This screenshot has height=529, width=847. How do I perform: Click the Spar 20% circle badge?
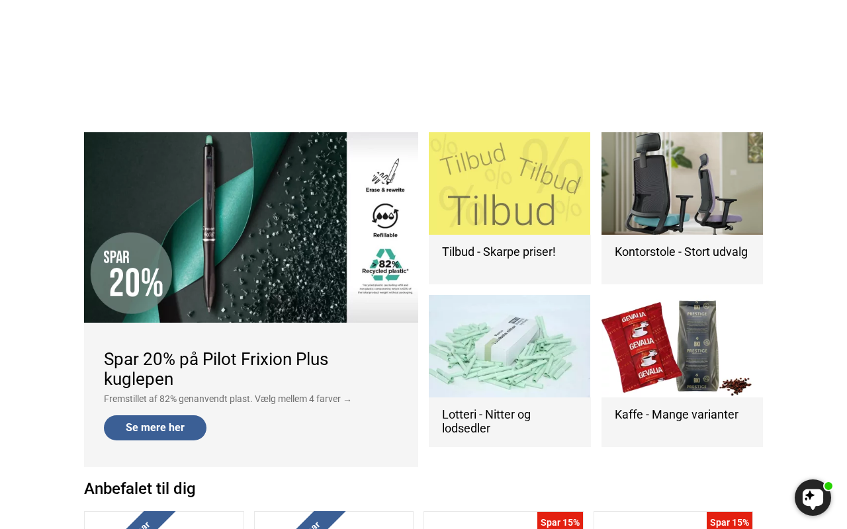131,273
